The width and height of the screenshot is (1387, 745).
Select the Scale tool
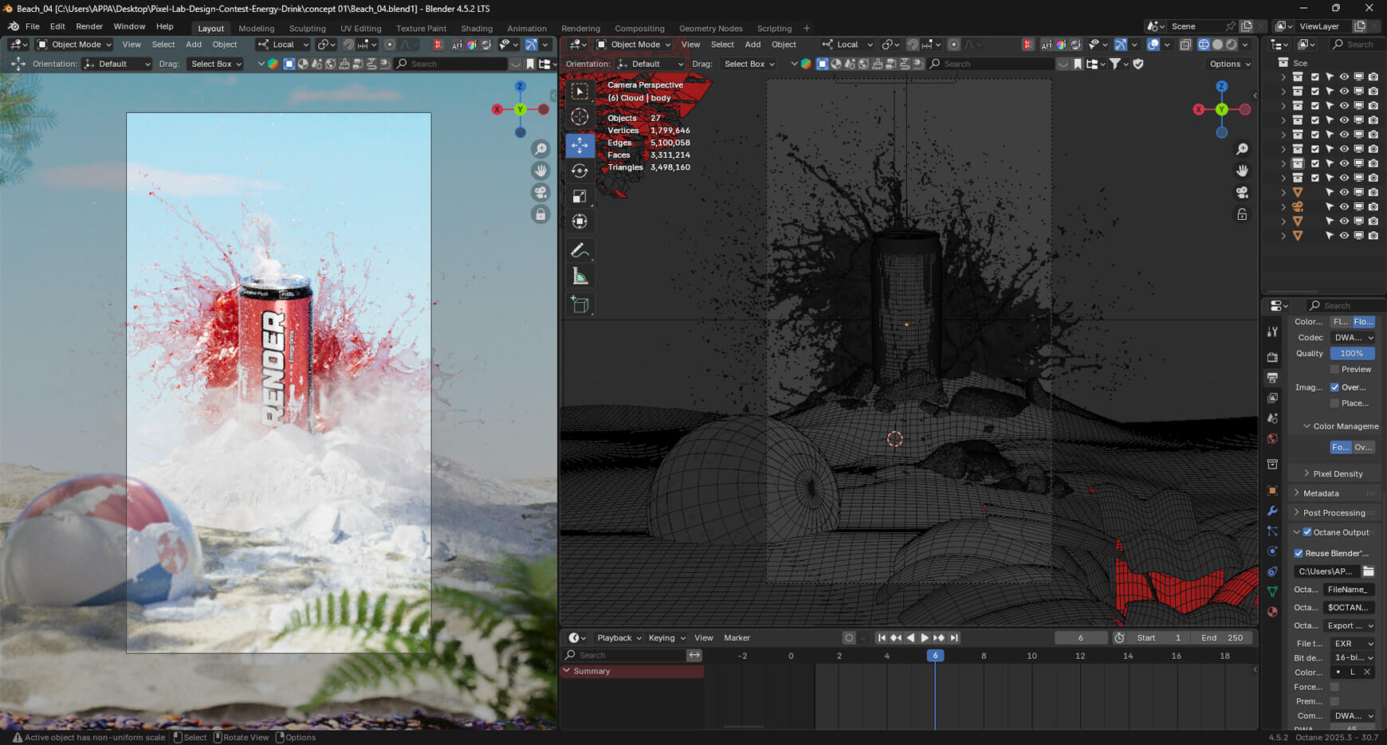click(580, 196)
